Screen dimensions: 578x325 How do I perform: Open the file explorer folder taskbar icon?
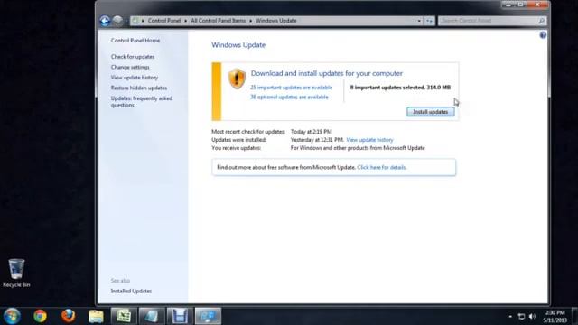(x=97, y=317)
